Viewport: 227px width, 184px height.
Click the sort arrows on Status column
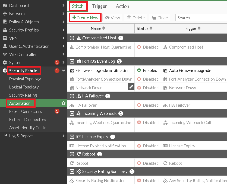151,28
